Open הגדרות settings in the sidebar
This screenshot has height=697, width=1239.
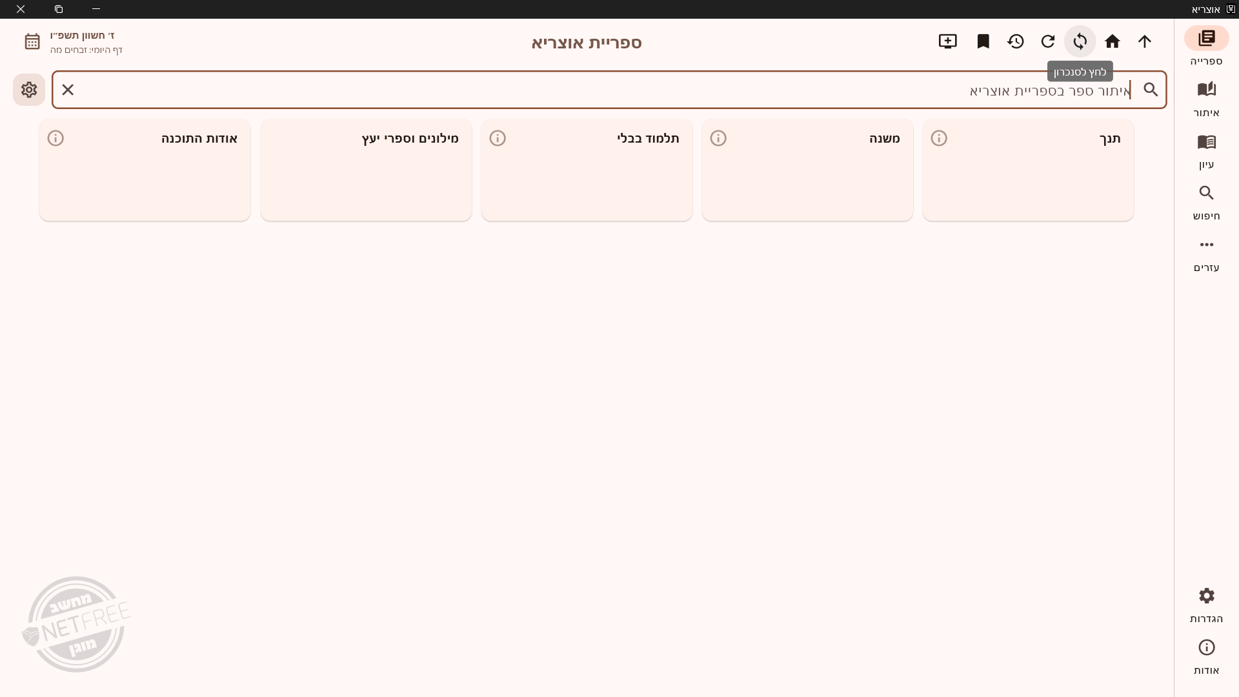pyautogui.click(x=1205, y=604)
